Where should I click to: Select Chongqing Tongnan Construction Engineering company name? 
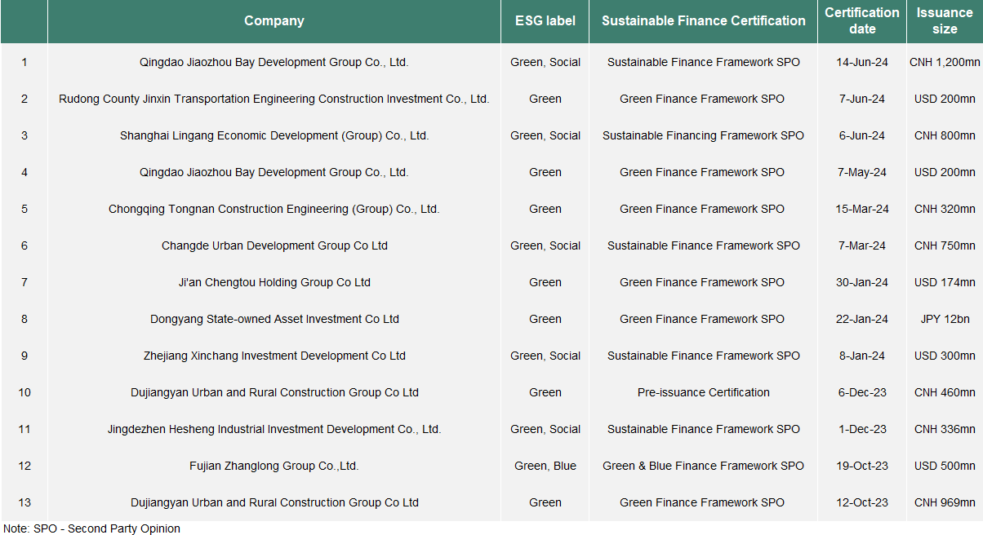pos(274,209)
